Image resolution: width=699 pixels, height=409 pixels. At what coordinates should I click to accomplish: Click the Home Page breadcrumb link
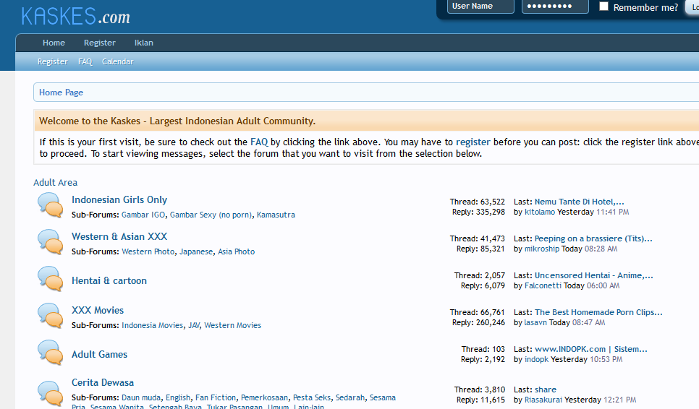point(61,92)
